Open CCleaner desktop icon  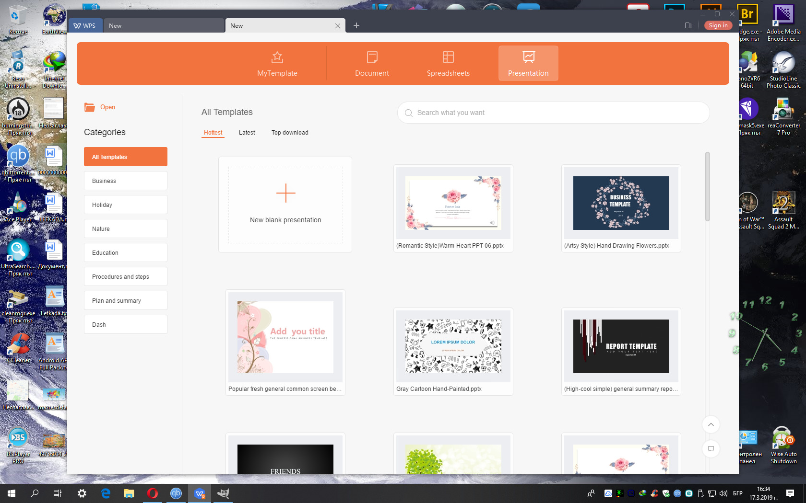18,348
